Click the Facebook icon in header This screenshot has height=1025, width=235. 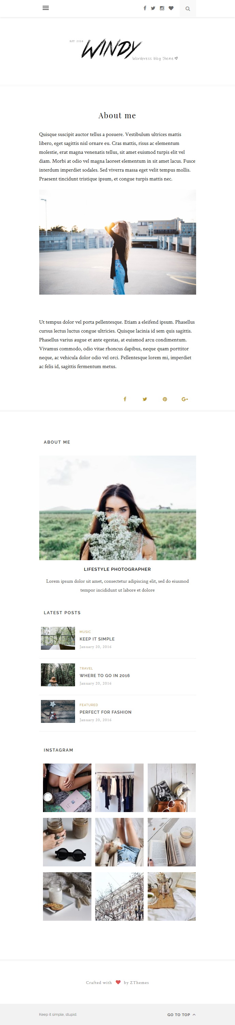click(x=145, y=8)
